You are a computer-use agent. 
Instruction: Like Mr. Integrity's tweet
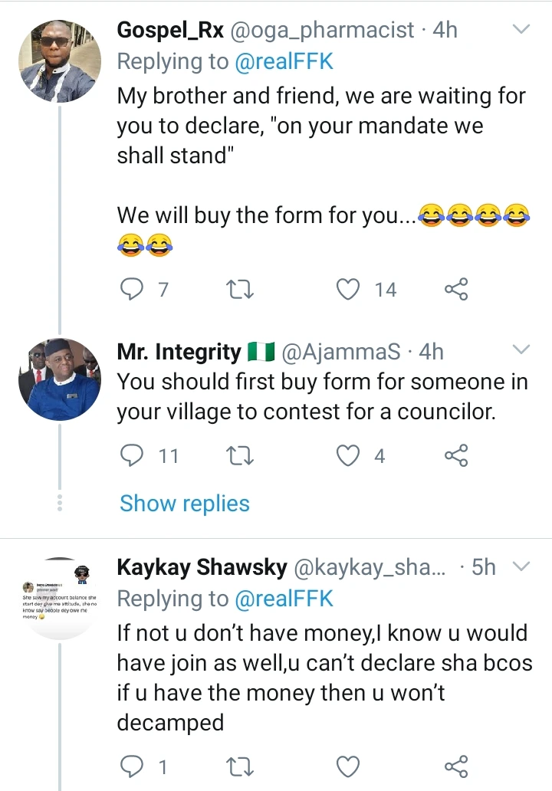pos(350,456)
